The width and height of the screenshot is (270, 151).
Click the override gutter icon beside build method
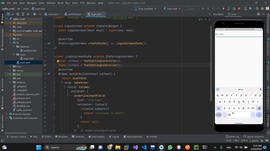(49, 74)
